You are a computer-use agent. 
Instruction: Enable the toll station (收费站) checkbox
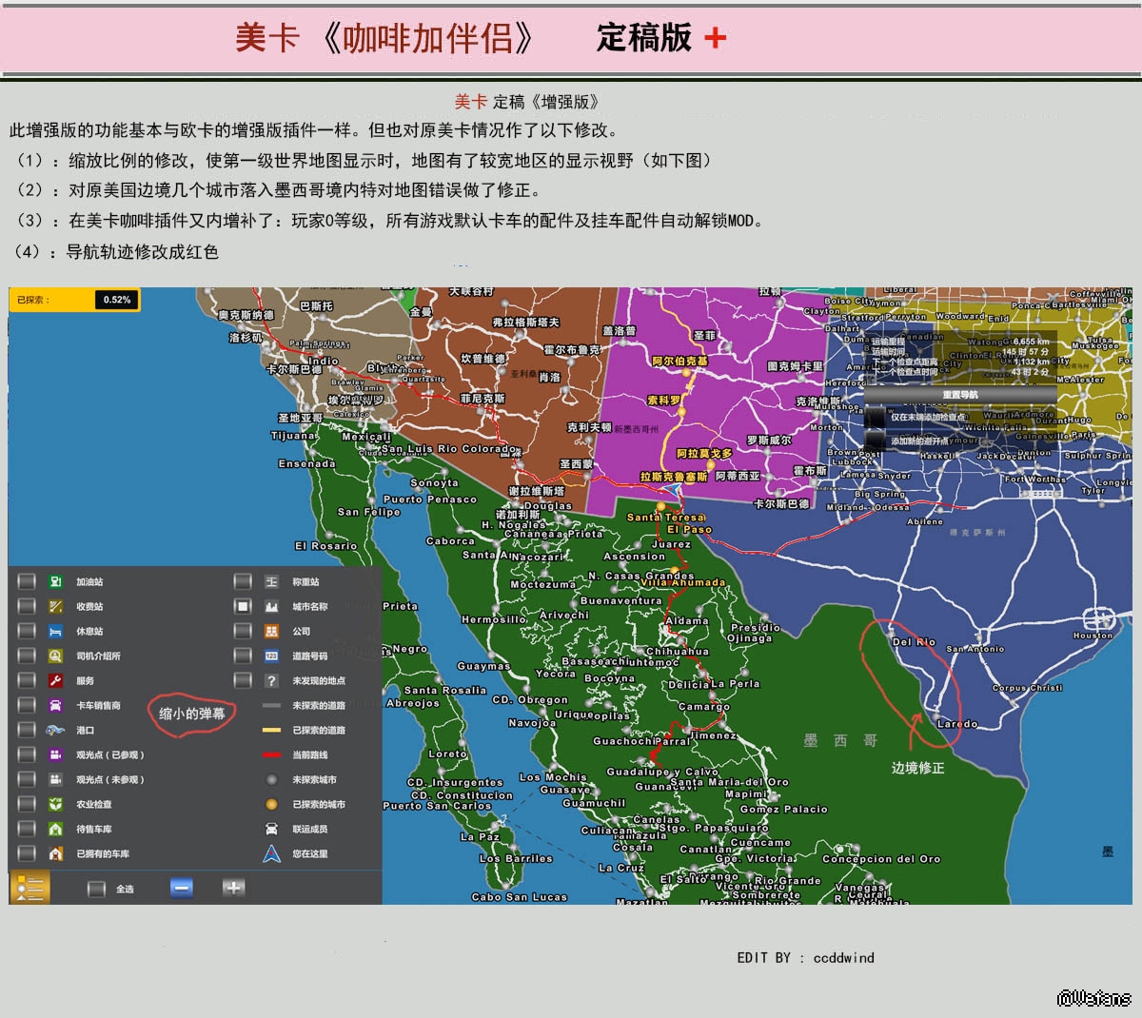pyautogui.click(x=27, y=606)
